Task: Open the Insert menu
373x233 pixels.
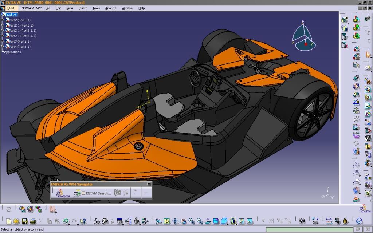Action: (83, 8)
